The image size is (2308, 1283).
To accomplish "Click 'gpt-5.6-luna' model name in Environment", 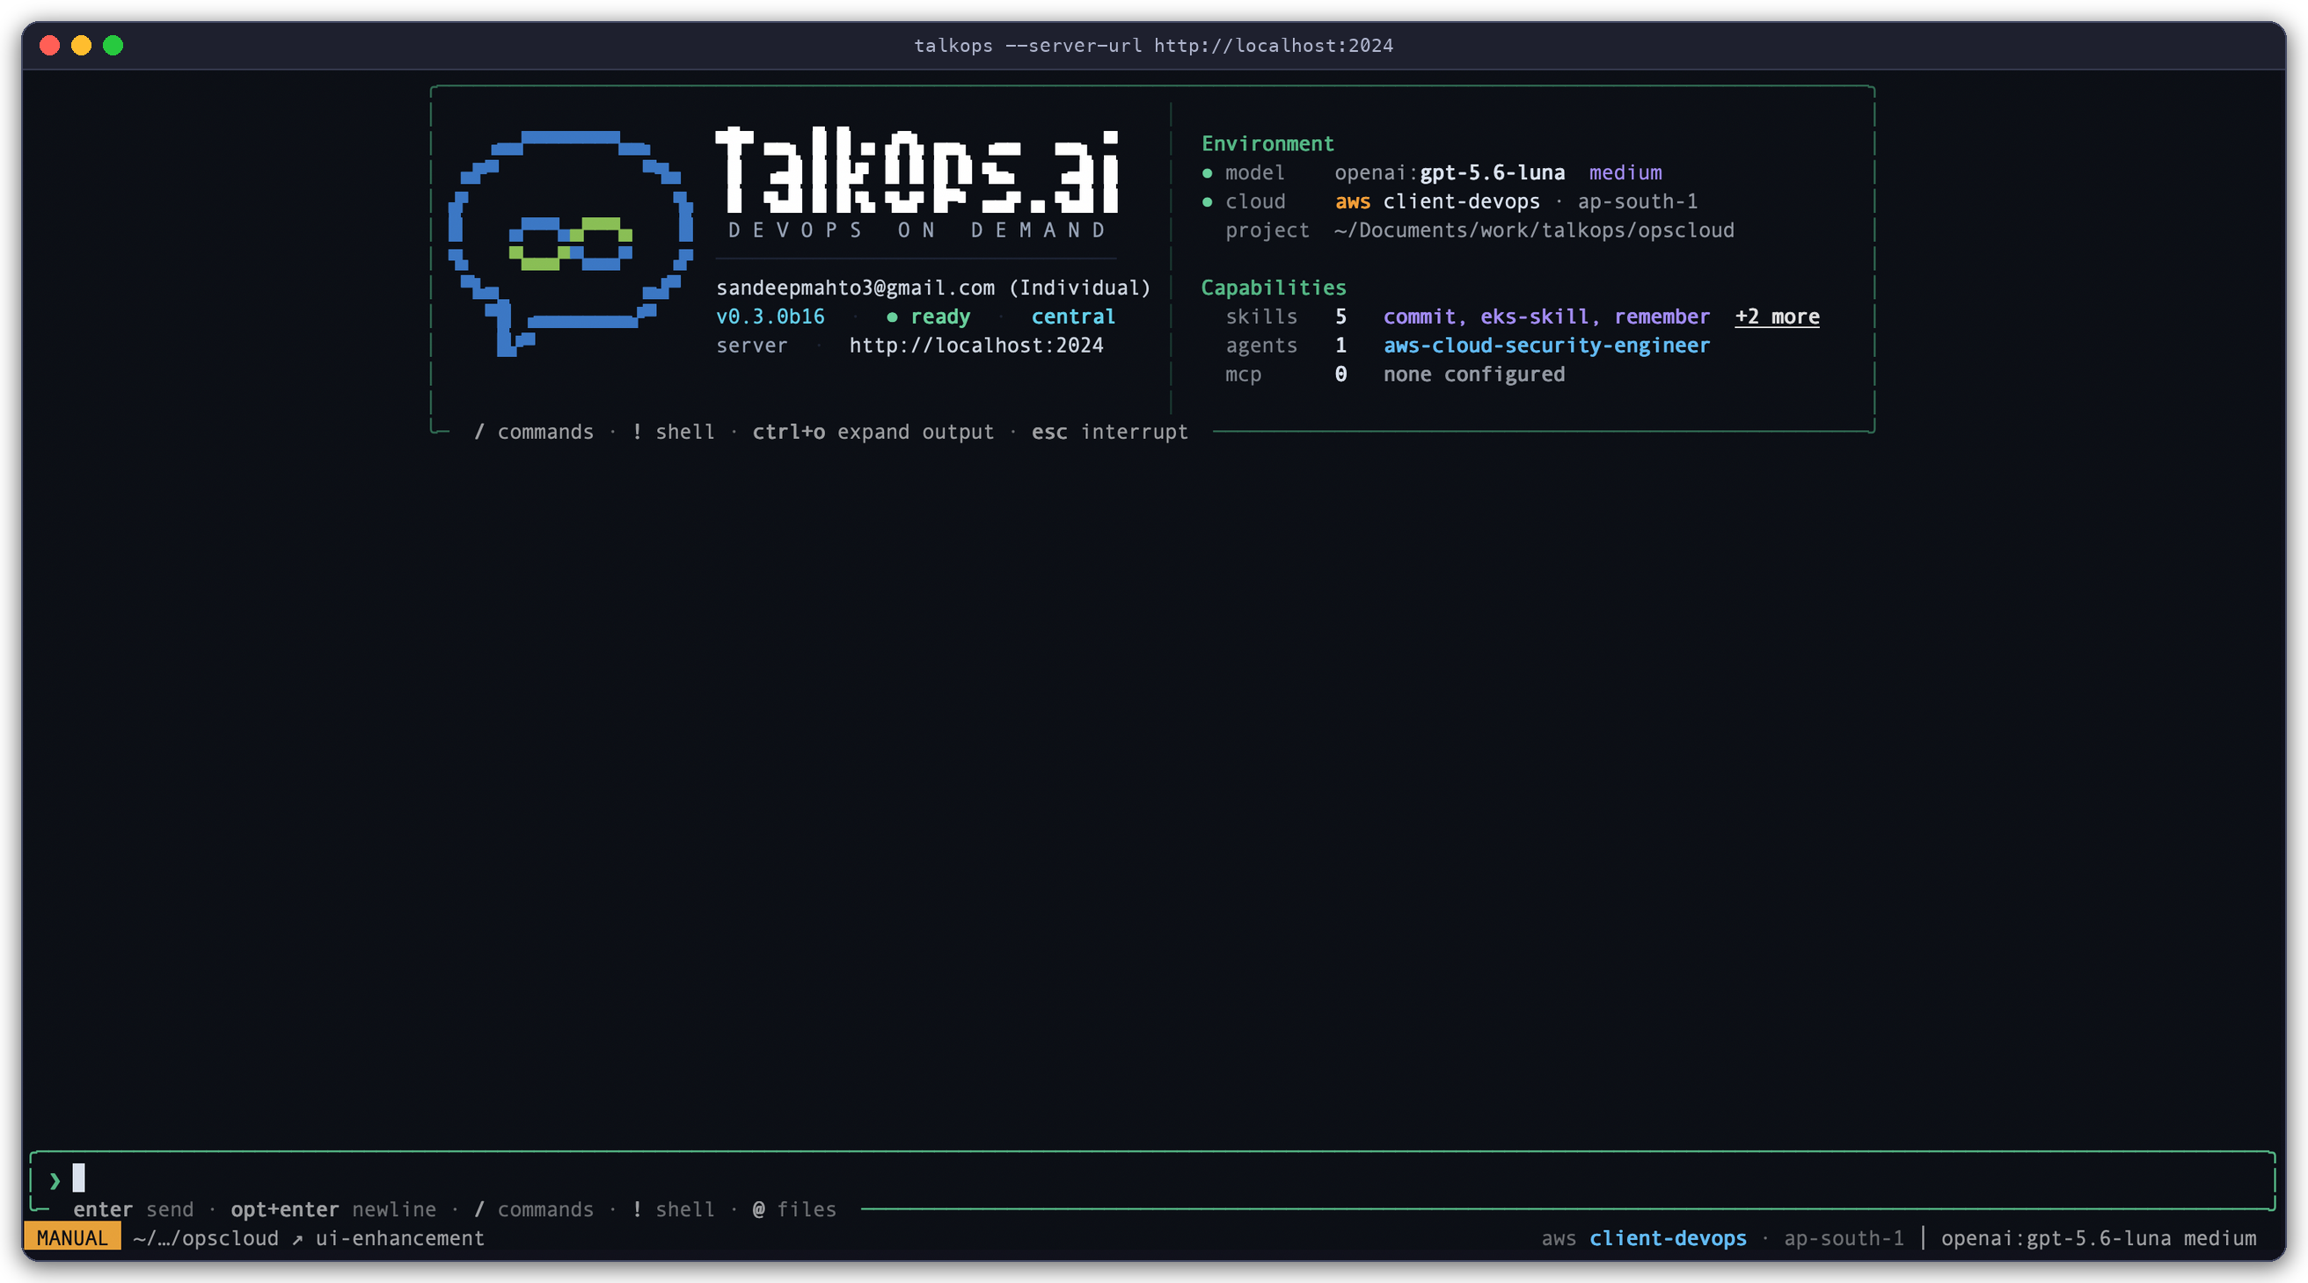I will pos(1492,172).
